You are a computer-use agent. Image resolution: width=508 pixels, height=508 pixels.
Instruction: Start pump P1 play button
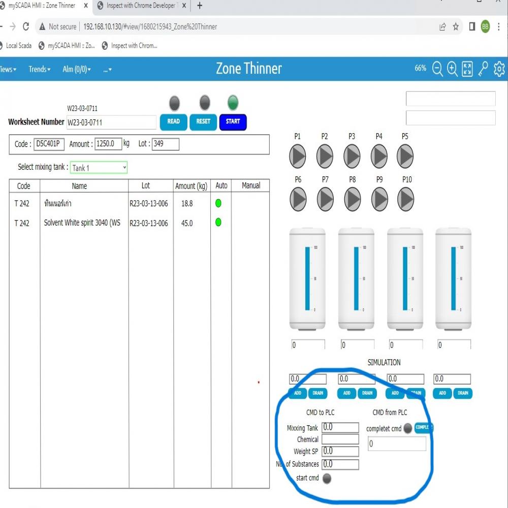click(x=298, y=156)
